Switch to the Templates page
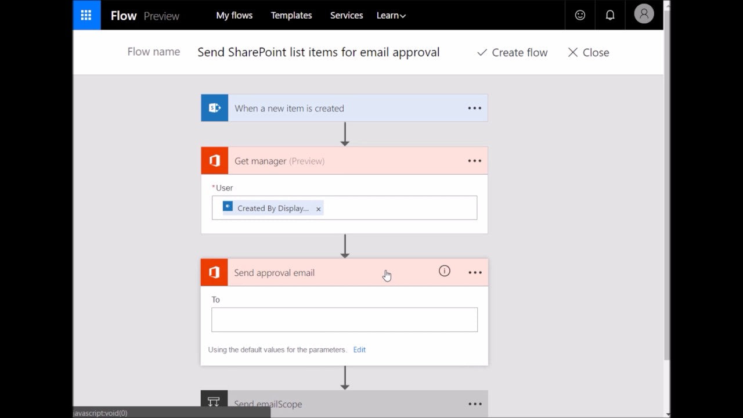This screenshot has width=743, height=418. click(291, 16)
